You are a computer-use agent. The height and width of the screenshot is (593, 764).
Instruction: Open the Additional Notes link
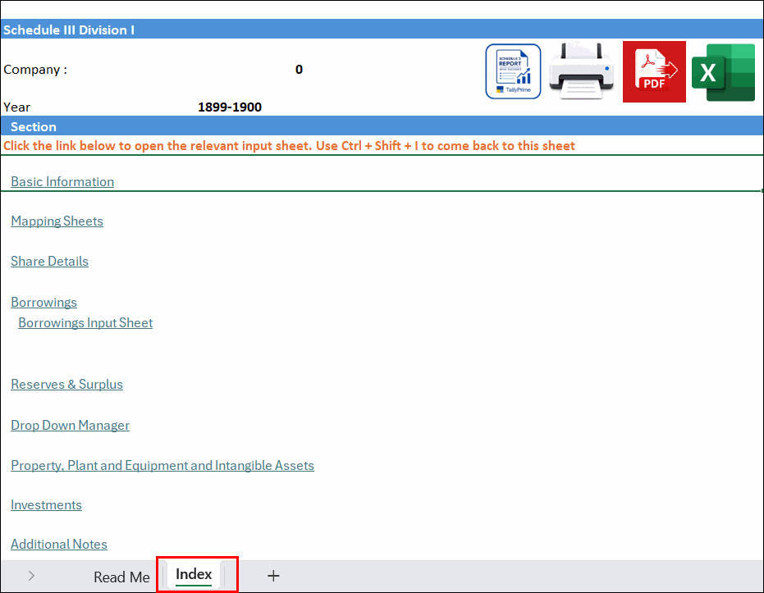[x=59, y=545]
